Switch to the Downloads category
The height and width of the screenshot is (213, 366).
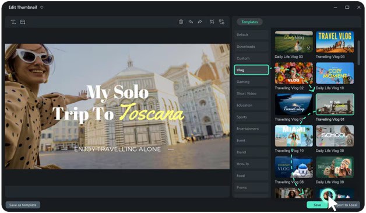click(251, 47)
